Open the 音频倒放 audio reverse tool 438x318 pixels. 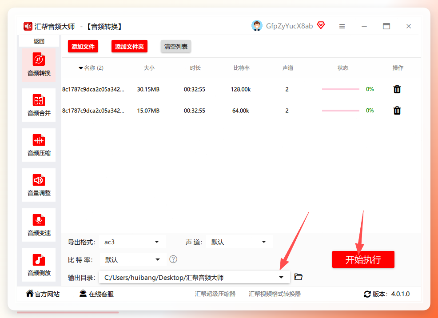tap(39, 265)
